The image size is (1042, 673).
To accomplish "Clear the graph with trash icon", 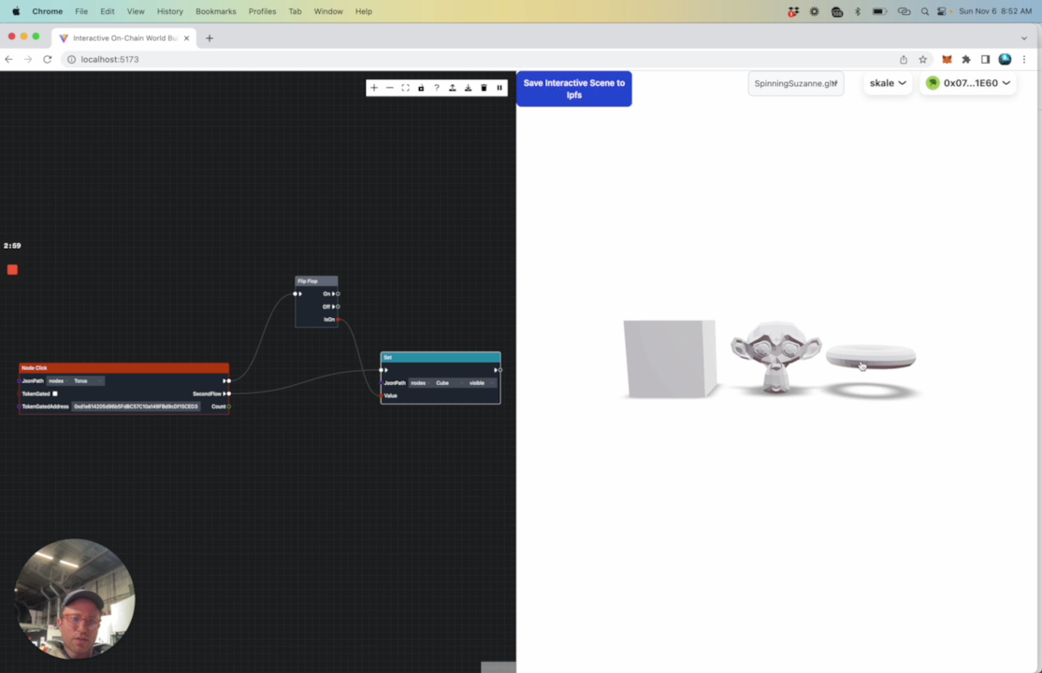I will point(484,88).
